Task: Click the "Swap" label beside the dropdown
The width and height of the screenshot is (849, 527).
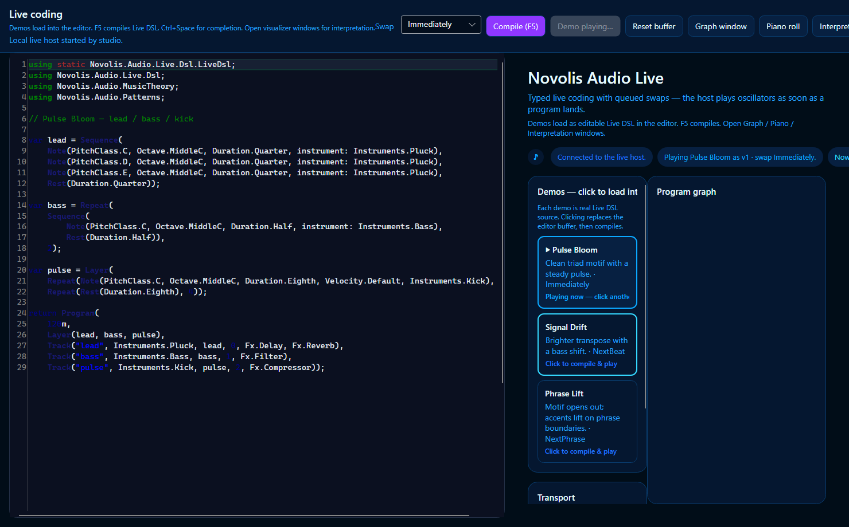Action: click(384, 27)
